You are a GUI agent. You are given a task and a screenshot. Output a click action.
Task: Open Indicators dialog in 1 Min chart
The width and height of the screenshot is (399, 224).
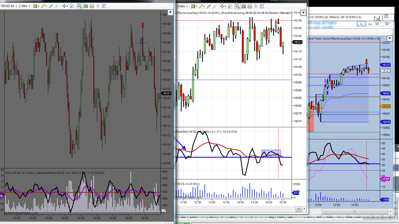point(92,6)
